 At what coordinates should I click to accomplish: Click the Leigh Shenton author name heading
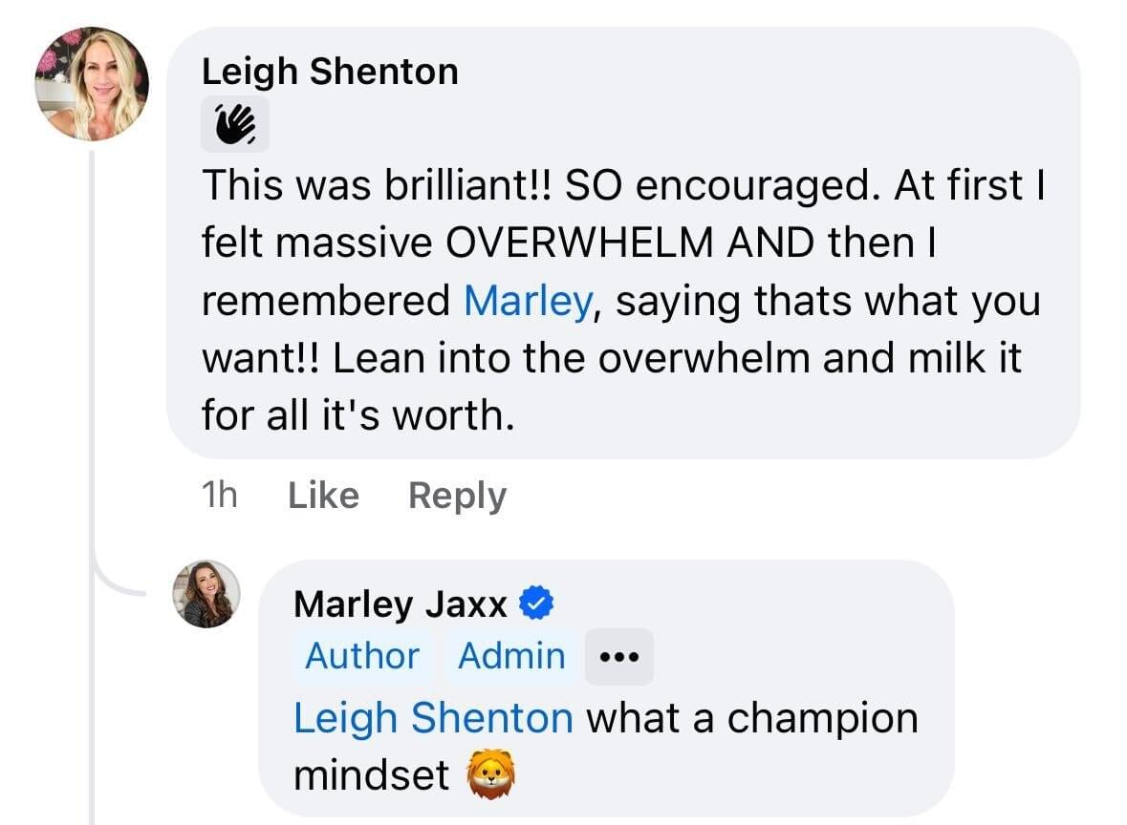coord(330,72)
